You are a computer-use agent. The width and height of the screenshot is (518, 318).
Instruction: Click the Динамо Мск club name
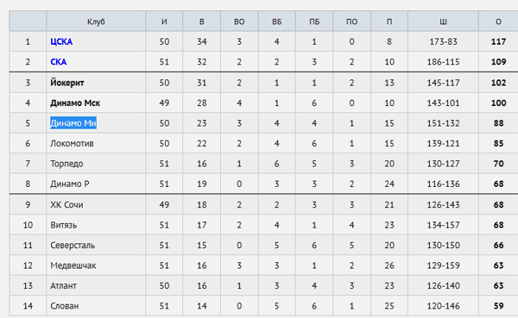pyautogui.click(x=75, y=103)
